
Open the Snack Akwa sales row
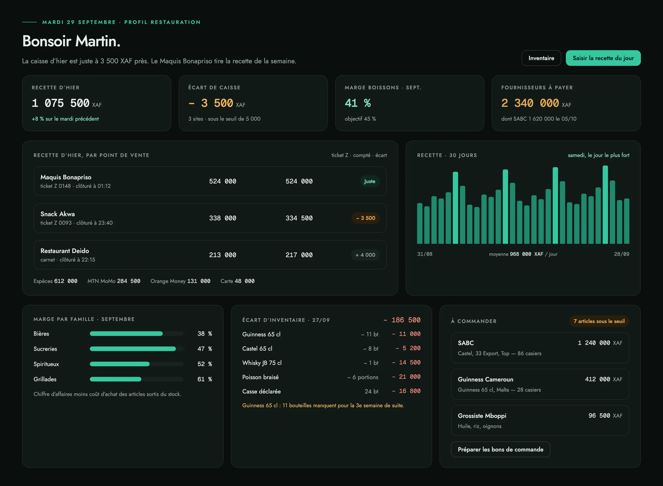coord(210,218)
